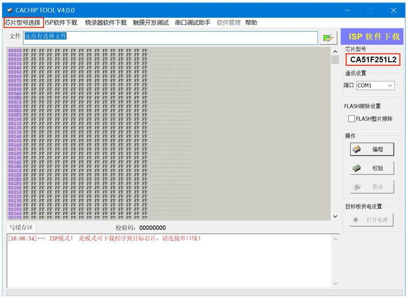The width and height of the screenshot is (408, 300).
Task: Click the chip icon on 编程 button
Action: click(x=357, y=150)
